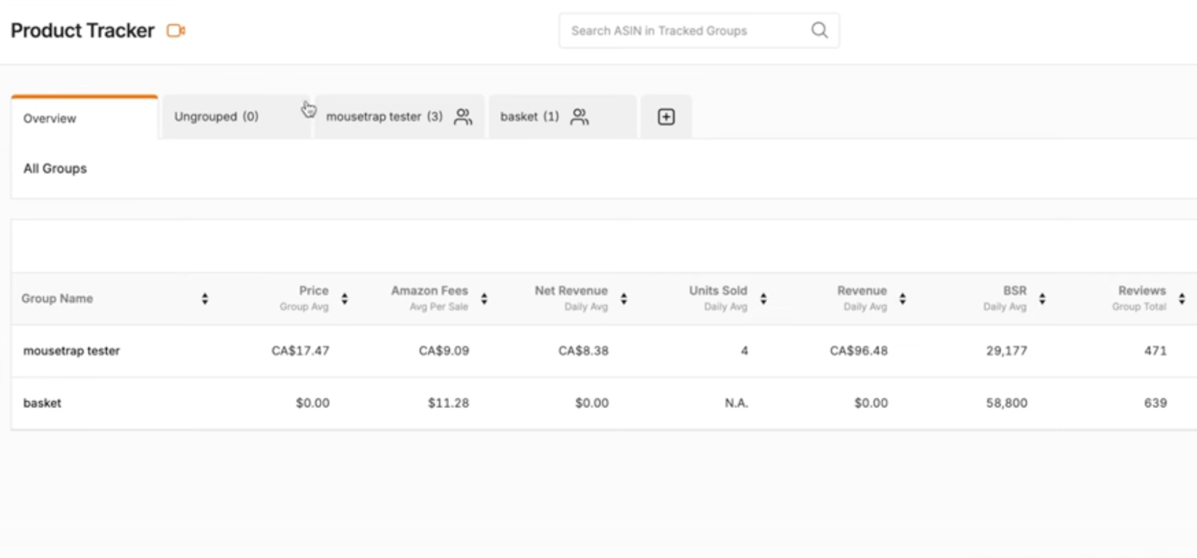Click the Revenue Daily Avg header label
The width and height of the screenshot is (1197, 558).
862,298
